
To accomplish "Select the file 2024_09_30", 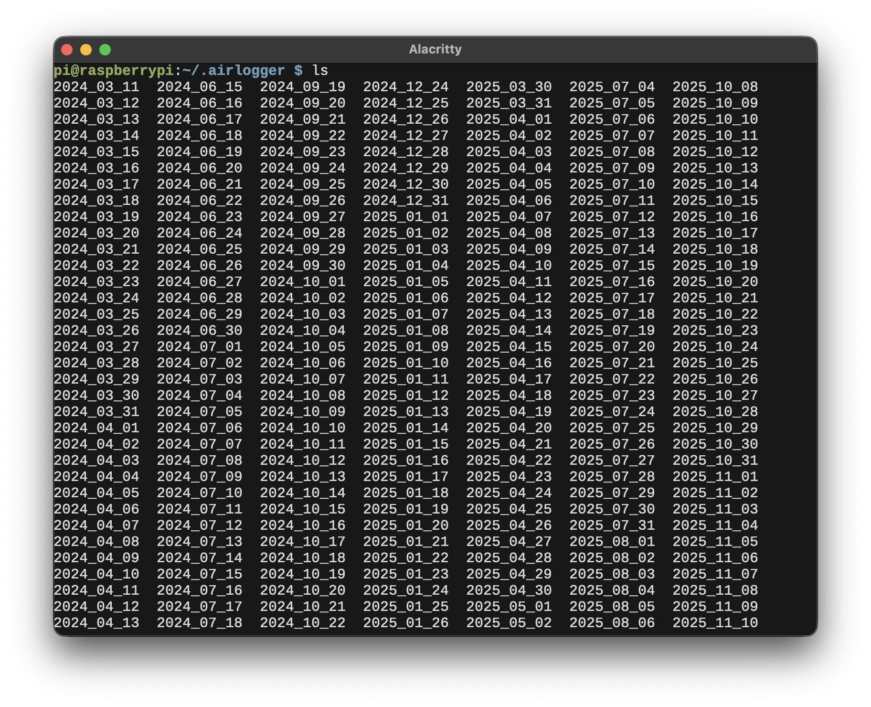I will pyautogui.click(x=303, y=266).
